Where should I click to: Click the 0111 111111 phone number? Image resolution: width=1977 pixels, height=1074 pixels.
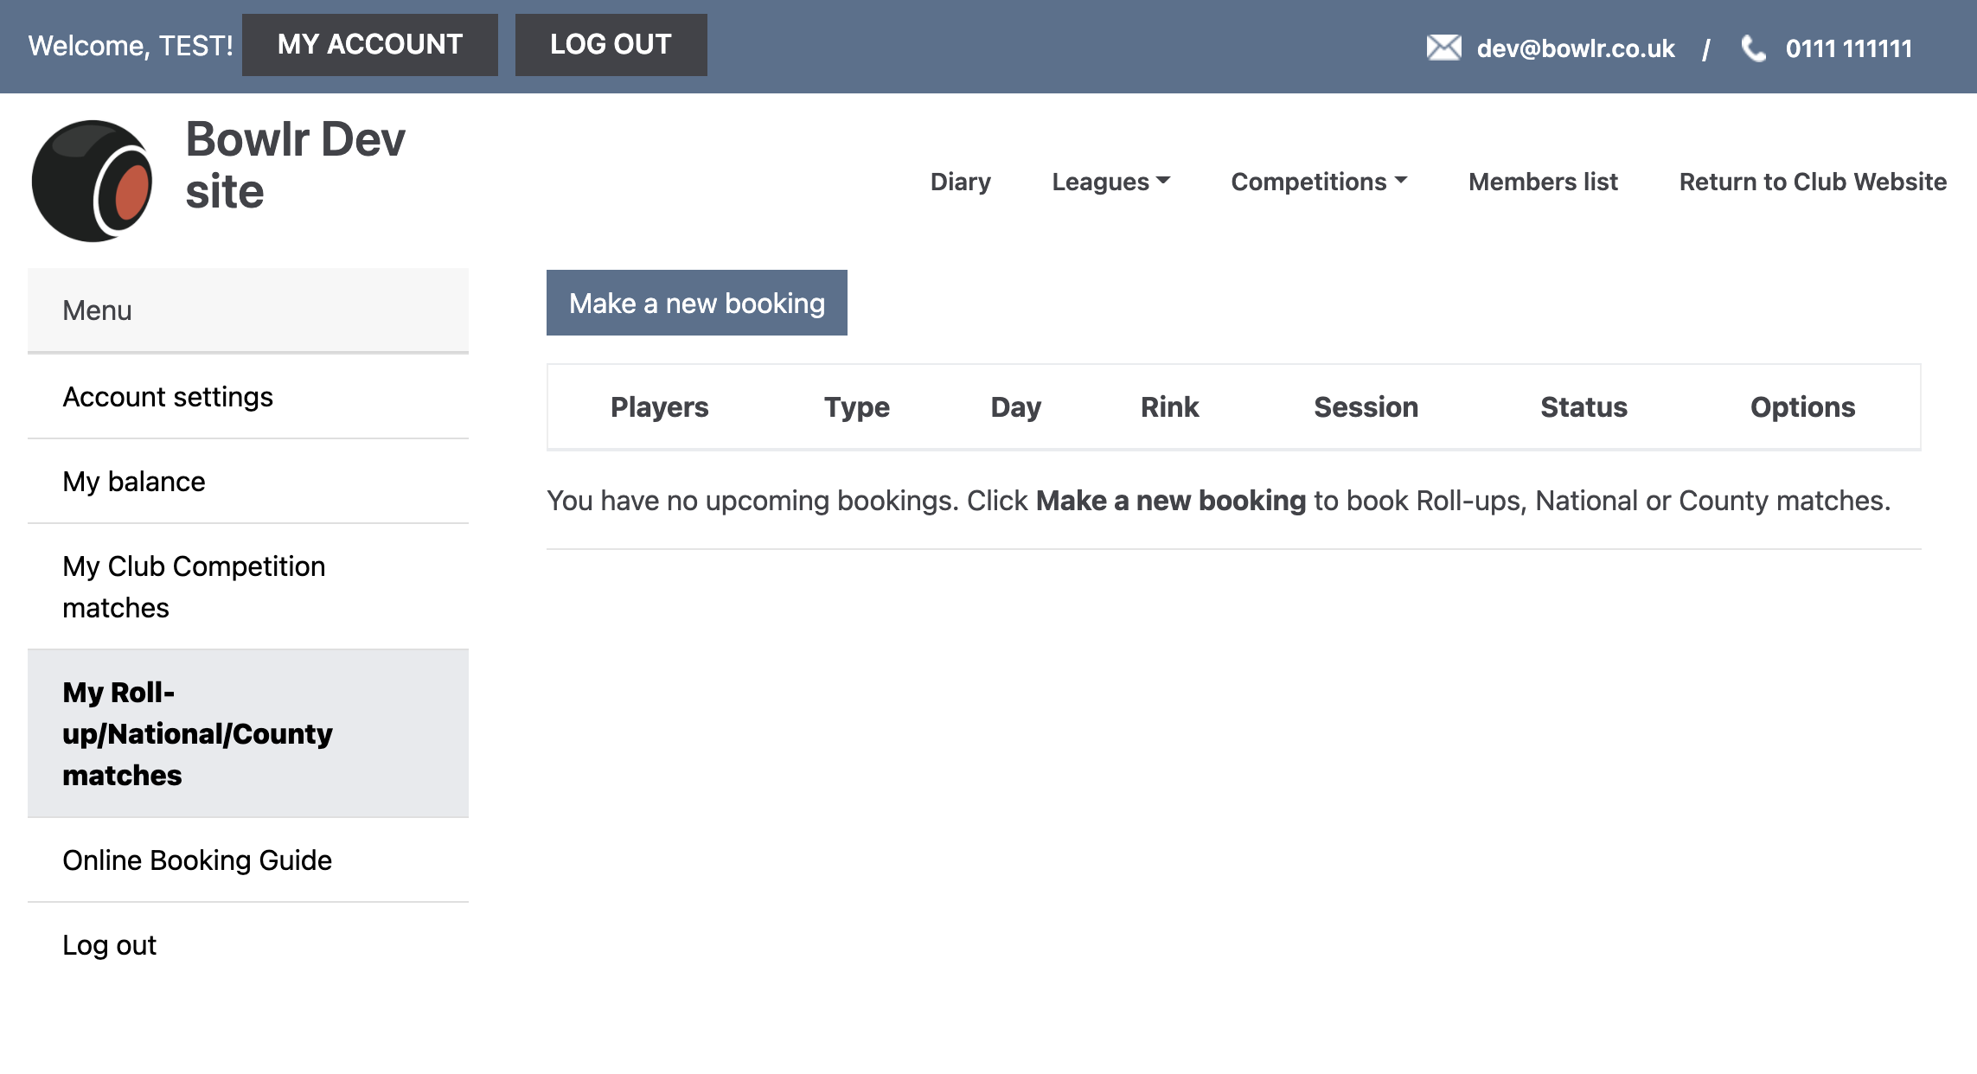click(x=1848, y=48)
